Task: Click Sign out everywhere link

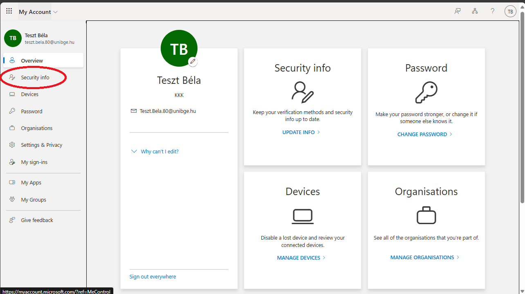Action: [x=153, y=276]
